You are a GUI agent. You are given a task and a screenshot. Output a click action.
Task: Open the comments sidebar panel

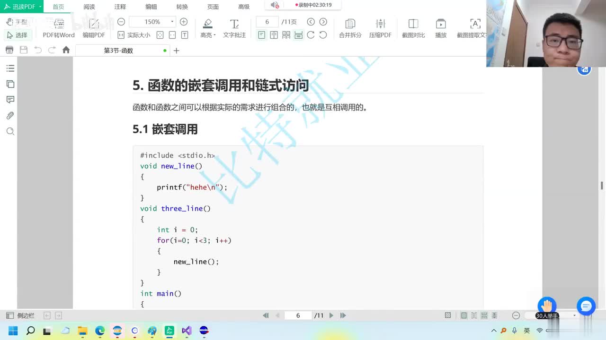coord(10,100)
